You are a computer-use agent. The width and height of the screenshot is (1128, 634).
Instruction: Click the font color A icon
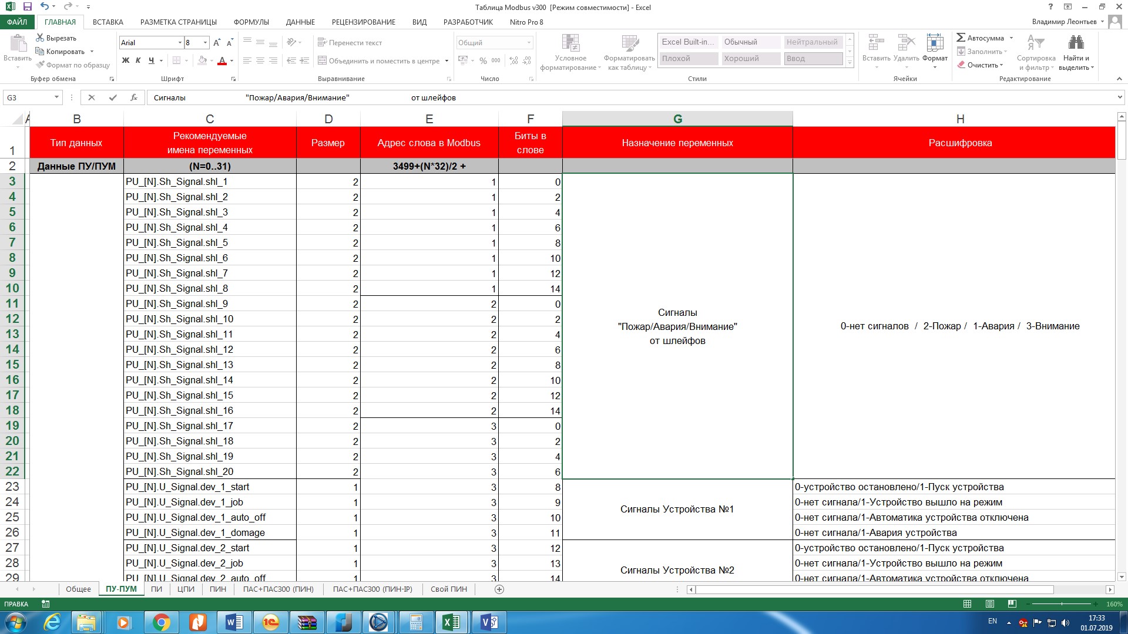222,60
